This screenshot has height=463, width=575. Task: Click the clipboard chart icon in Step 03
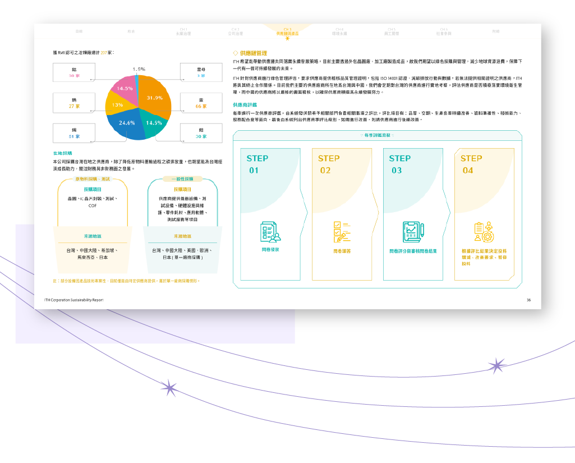pyautogui.click(x=413, y=231)
